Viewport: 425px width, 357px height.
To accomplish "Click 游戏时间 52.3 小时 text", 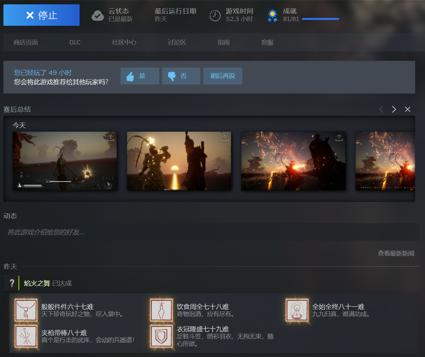I will (239, 15).
